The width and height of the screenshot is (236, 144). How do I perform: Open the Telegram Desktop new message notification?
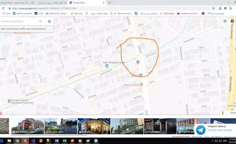(215, 130)
